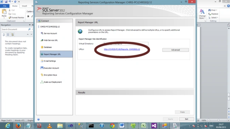The height and width of the screenshot is (129, 230).
Task: Click Word zoom slider handle
Action: pos(218,121)
